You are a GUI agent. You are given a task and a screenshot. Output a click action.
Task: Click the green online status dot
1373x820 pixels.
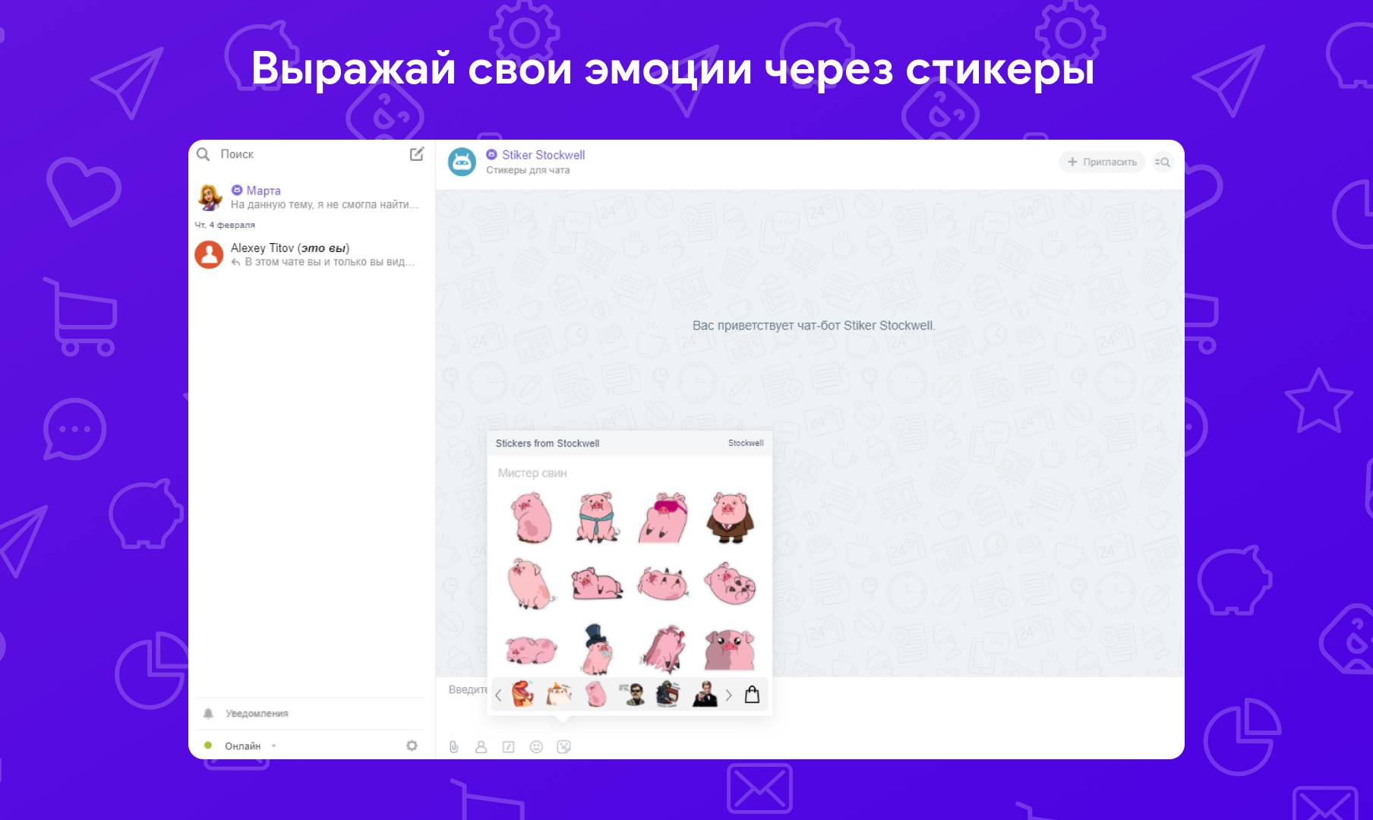[x=208, y=746]
